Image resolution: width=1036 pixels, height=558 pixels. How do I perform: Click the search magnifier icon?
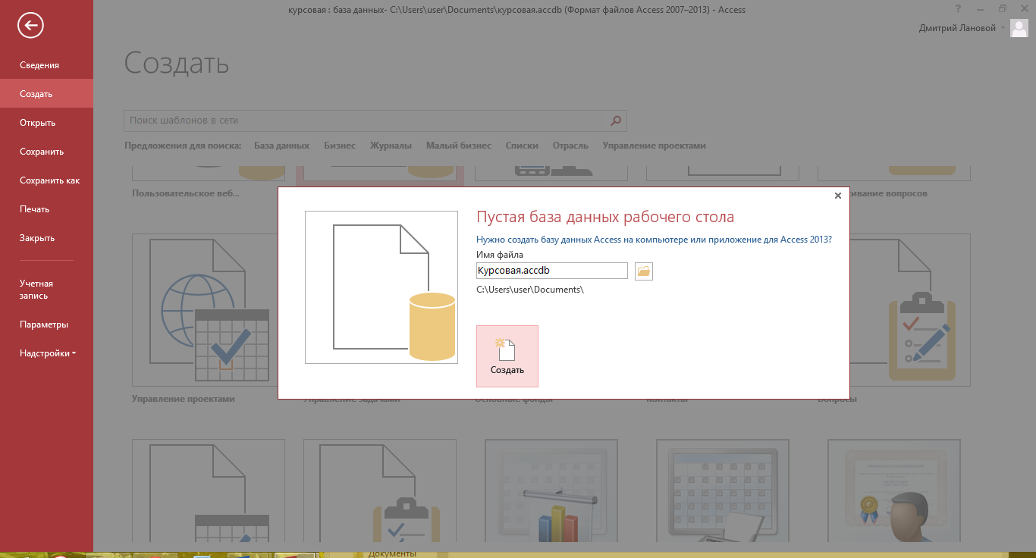616,121
